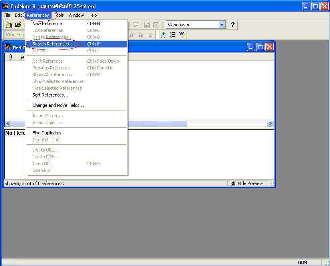Choose Find Duplicates from the menu
Image resolution: width=330 pixels, height=266 pixels.
(x=76, y=133)
